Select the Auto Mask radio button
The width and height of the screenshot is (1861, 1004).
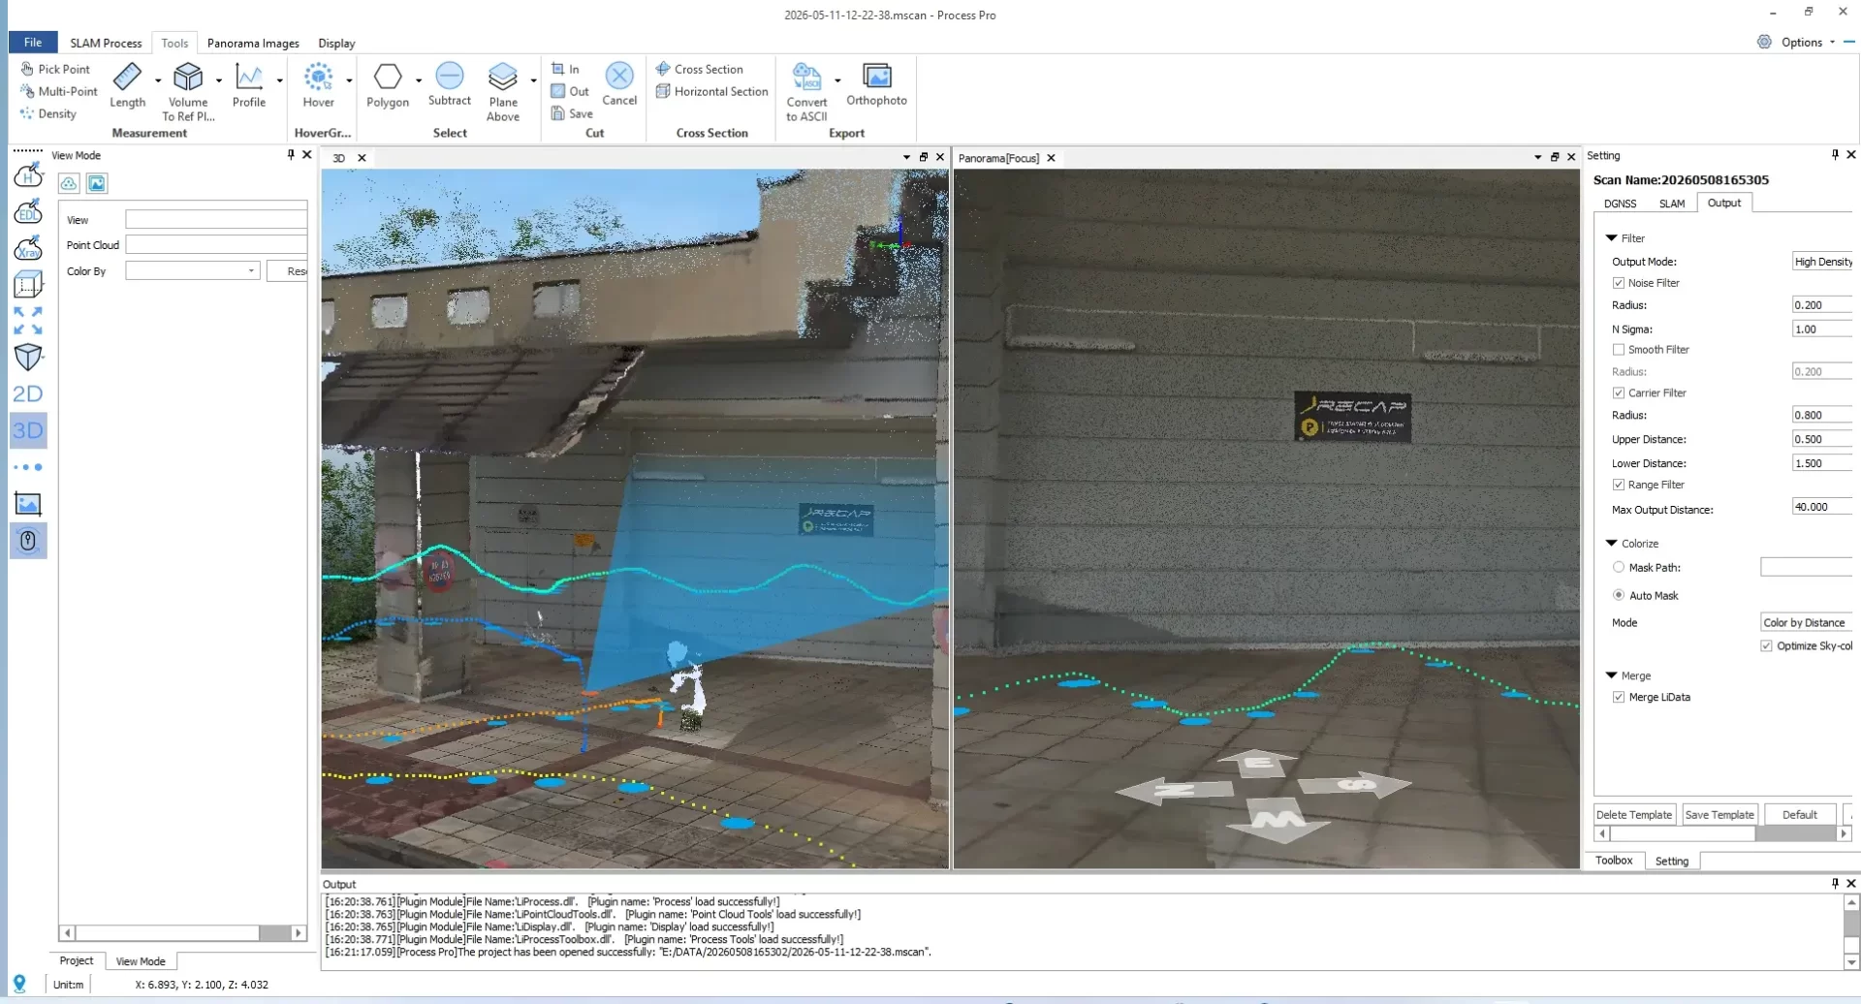pyautogui.click(x=1619, y=595)
